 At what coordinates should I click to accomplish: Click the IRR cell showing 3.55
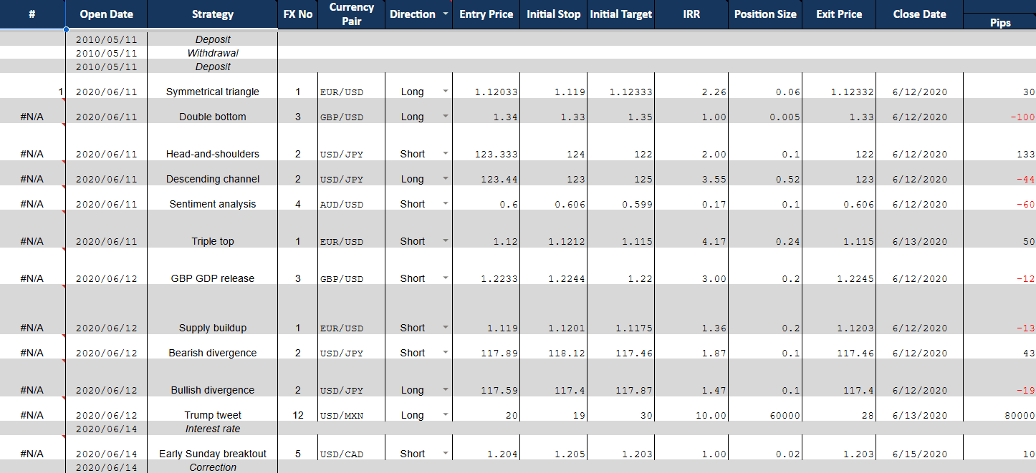(x=691, y=173)
